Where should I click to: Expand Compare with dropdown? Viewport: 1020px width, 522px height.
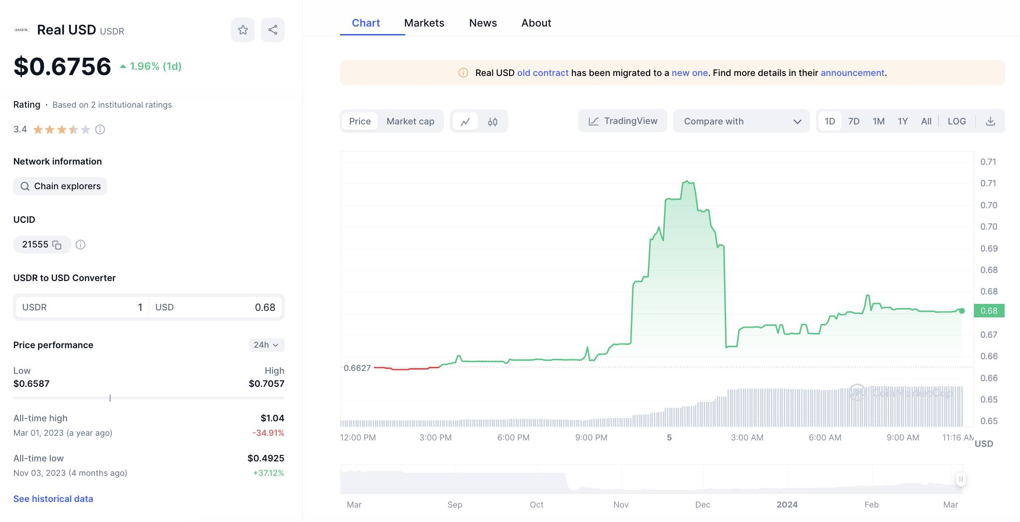coord(741,121)
